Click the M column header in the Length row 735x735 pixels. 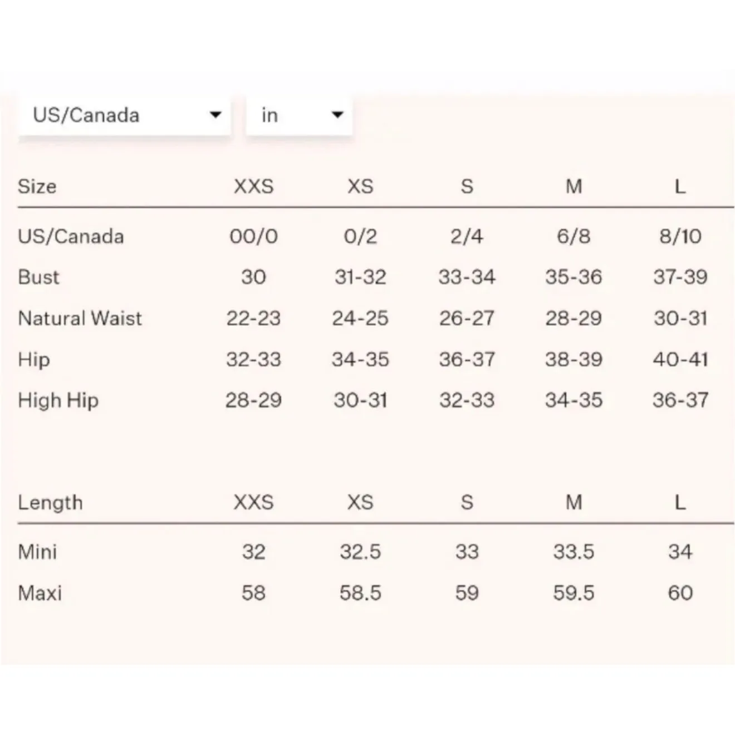[x=574, y=502]
